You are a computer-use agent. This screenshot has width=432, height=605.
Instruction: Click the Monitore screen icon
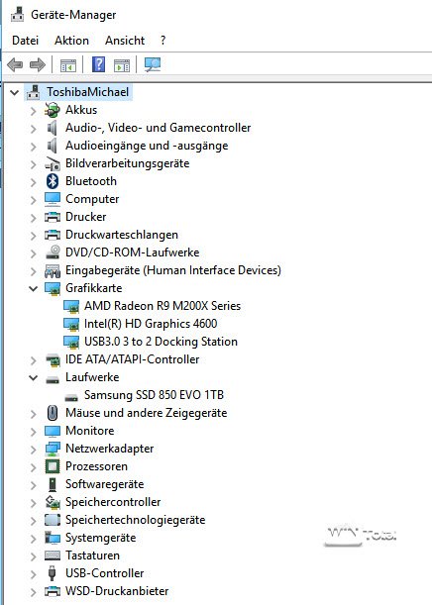[x=53, y=431]
